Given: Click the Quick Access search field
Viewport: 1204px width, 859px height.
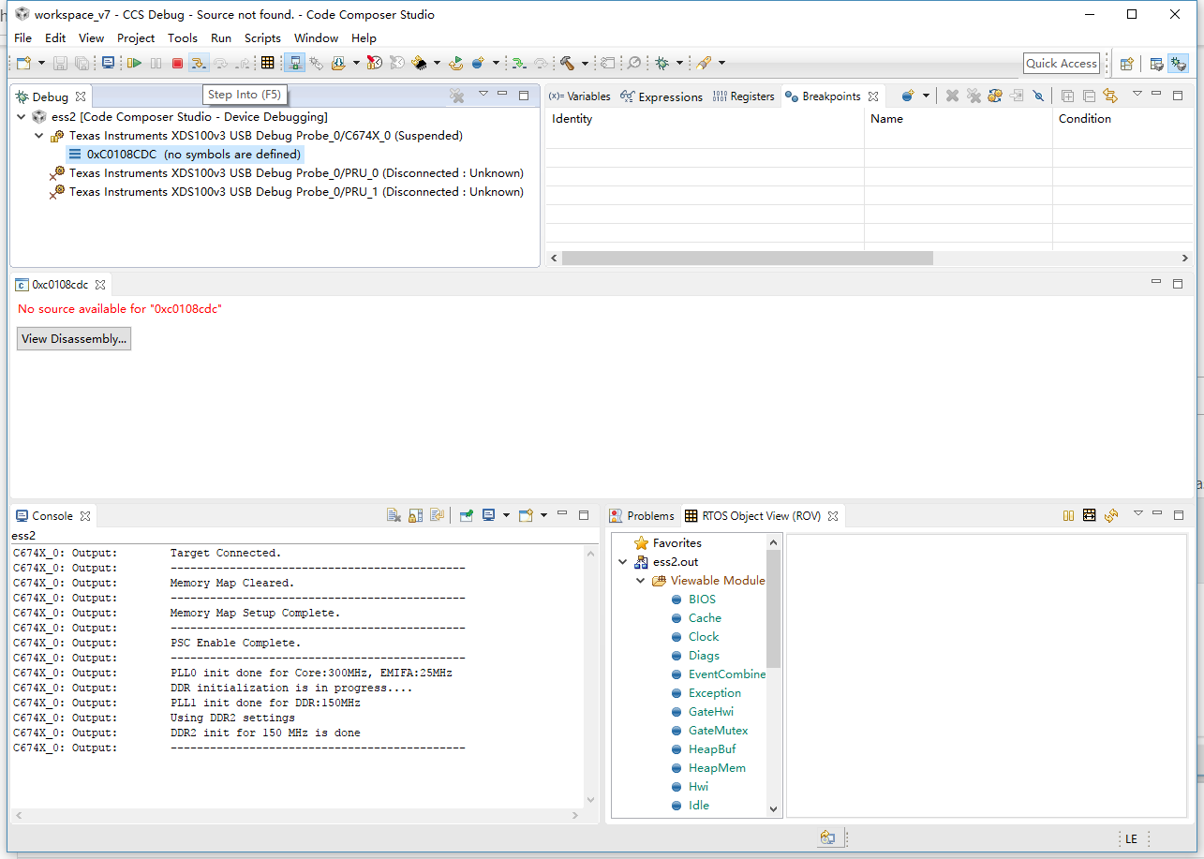Looking at the screenshot, I should [x=1062, y=64].
